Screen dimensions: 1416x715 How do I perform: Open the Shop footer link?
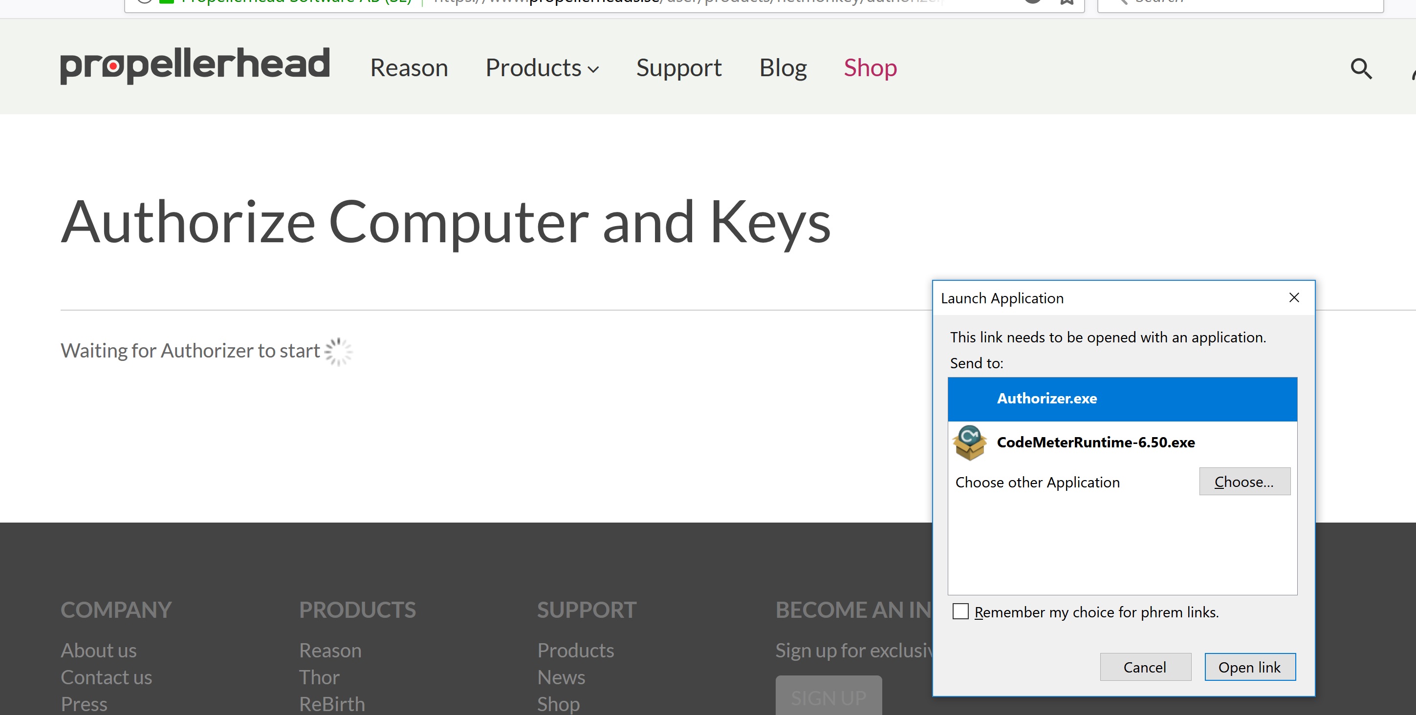(559, 704)
